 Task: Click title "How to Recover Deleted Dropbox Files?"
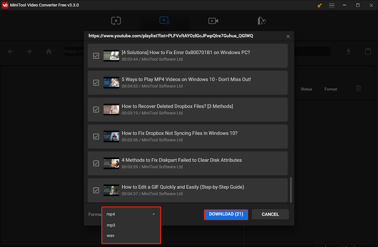(177, 106)
